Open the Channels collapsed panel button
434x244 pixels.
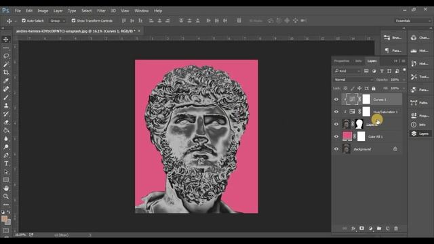[x=420, y=38]
